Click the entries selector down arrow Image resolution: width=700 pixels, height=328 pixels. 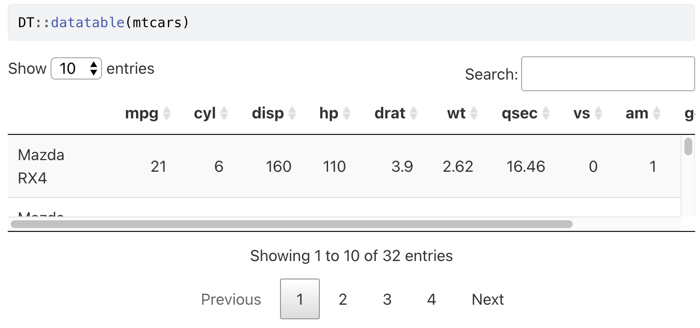click(93, 72)
